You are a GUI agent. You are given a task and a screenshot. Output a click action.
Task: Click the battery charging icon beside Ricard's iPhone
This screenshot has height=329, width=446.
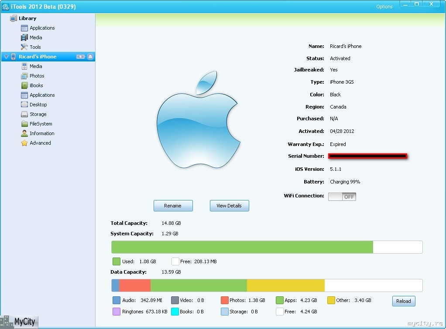pos(81,57)
